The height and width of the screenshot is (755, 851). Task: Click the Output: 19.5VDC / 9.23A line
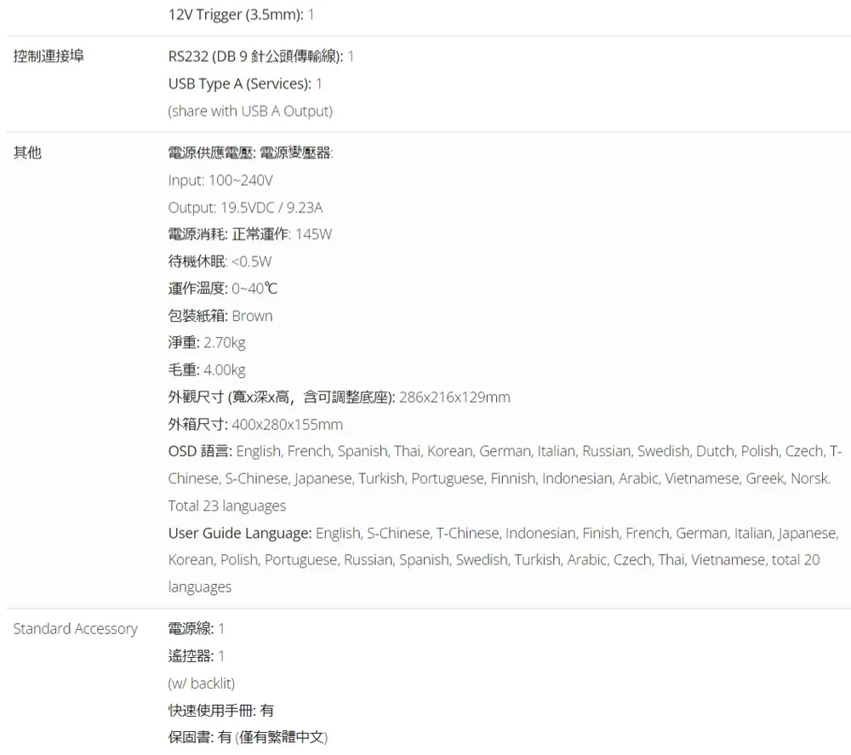click(245, 208)
